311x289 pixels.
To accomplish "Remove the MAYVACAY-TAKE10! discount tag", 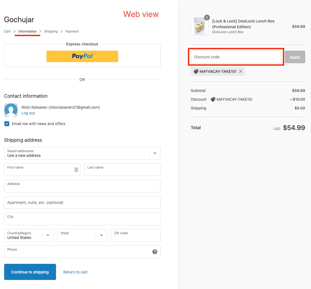I will pyautogui.click(x=241, y=71).
